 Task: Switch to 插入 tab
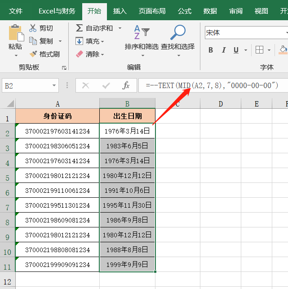tap(120, 11)
